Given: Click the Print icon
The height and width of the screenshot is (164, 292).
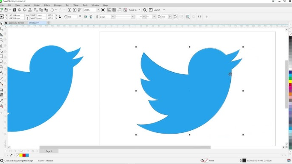Looking at the screenshot, I should 30,10.
